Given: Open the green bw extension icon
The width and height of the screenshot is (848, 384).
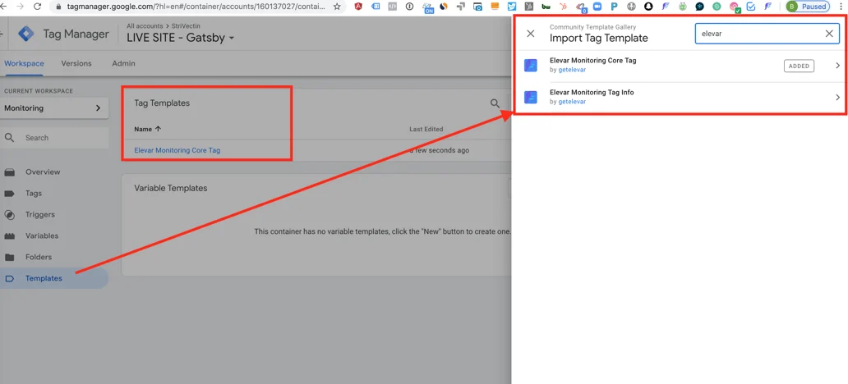Looking at the screenshot, I should click(x=546, y=7).
